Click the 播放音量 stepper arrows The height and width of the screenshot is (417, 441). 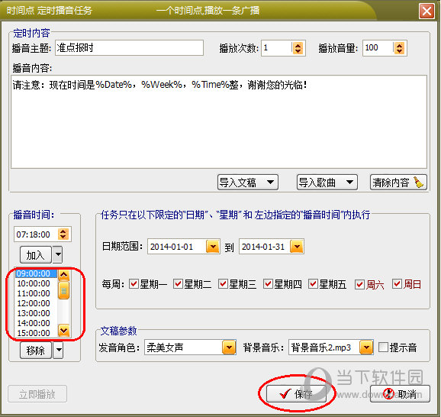tap(399, 48)
